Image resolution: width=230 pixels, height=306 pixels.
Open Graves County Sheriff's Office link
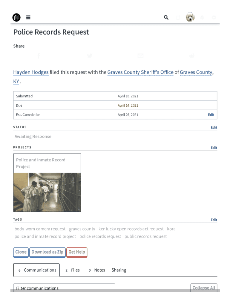click(x=140, y=72)
